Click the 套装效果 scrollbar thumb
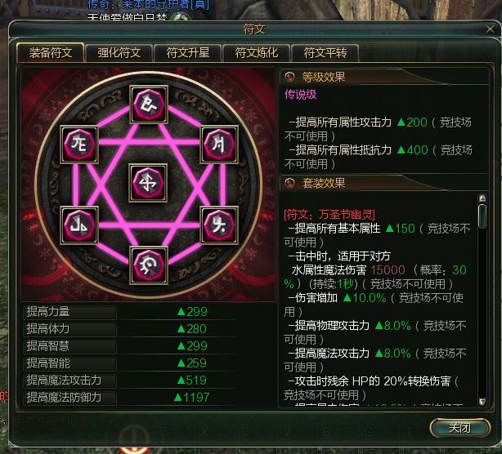The height and width of the screenshot is (454, 502). click(x=482, y=216)
